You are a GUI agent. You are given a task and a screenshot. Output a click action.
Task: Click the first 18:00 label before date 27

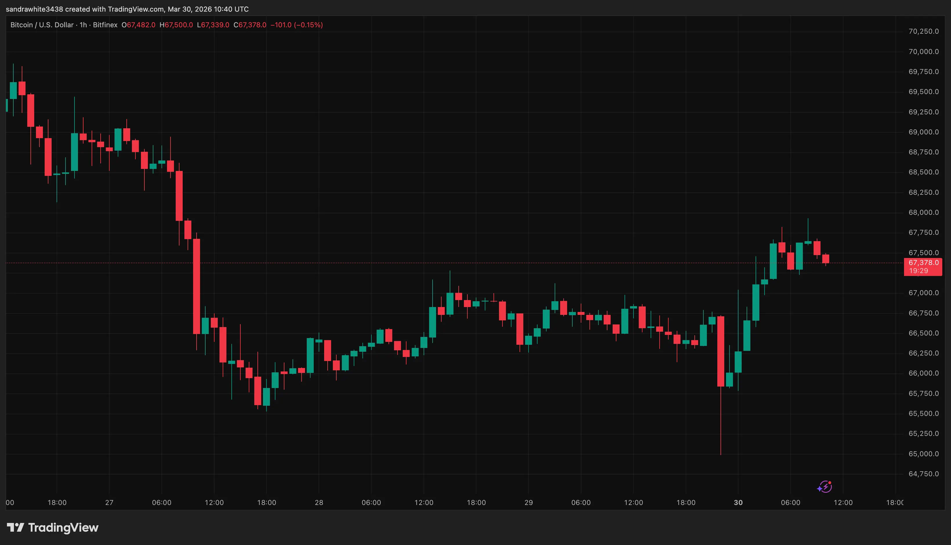(57, 502)
